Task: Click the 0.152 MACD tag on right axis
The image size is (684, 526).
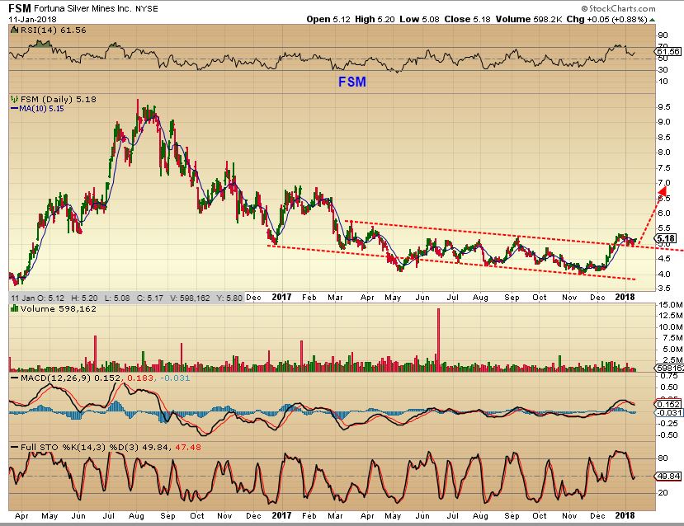Action: click(x=667, y=405)
